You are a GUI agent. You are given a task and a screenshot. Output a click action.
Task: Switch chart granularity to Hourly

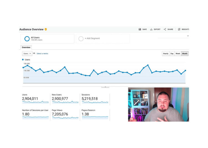point(166,54)
